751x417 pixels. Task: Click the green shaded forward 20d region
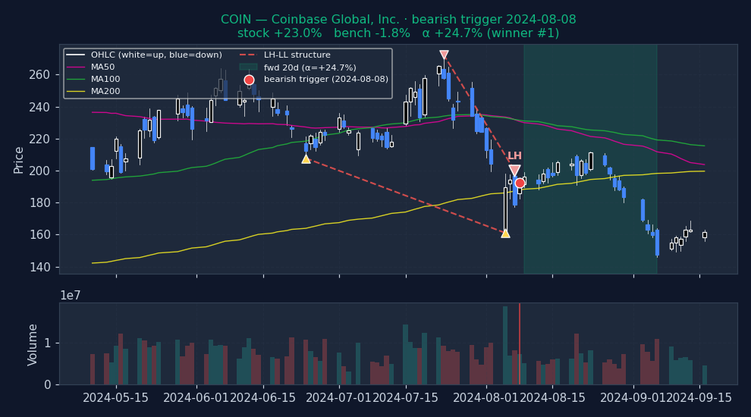[x=589, y=227]
